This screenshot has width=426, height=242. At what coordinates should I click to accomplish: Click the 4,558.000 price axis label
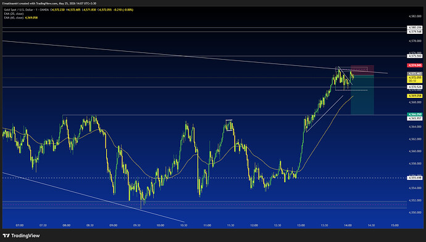point(415,164)
